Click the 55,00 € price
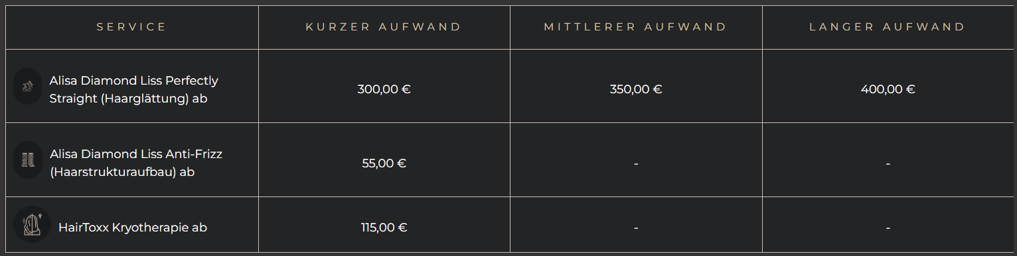 pyautogui.click(x=384, y=163)
